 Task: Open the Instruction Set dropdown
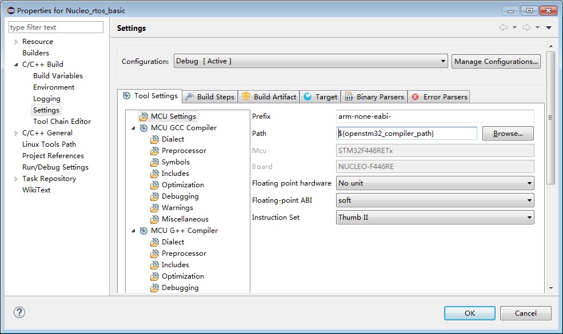[435, 218]
